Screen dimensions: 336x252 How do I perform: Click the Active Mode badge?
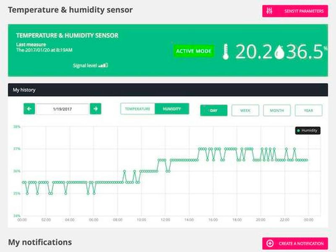(x=194, y=51)
